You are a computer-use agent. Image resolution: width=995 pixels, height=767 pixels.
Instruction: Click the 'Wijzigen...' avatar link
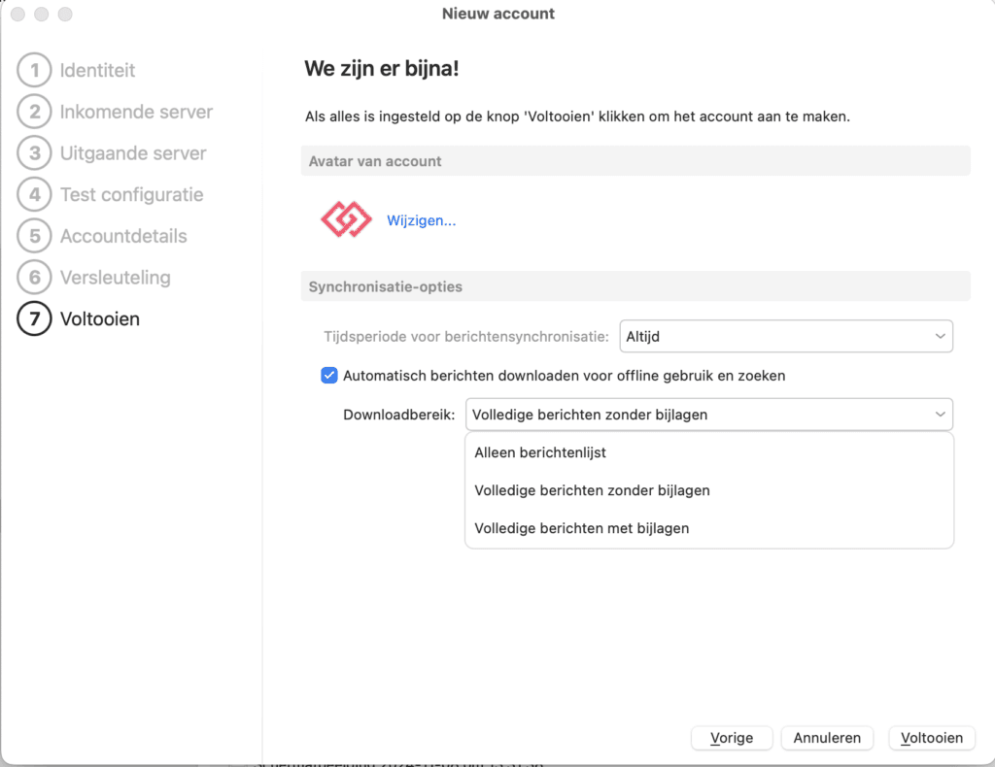pyautogui.click(x=421, y=220)
